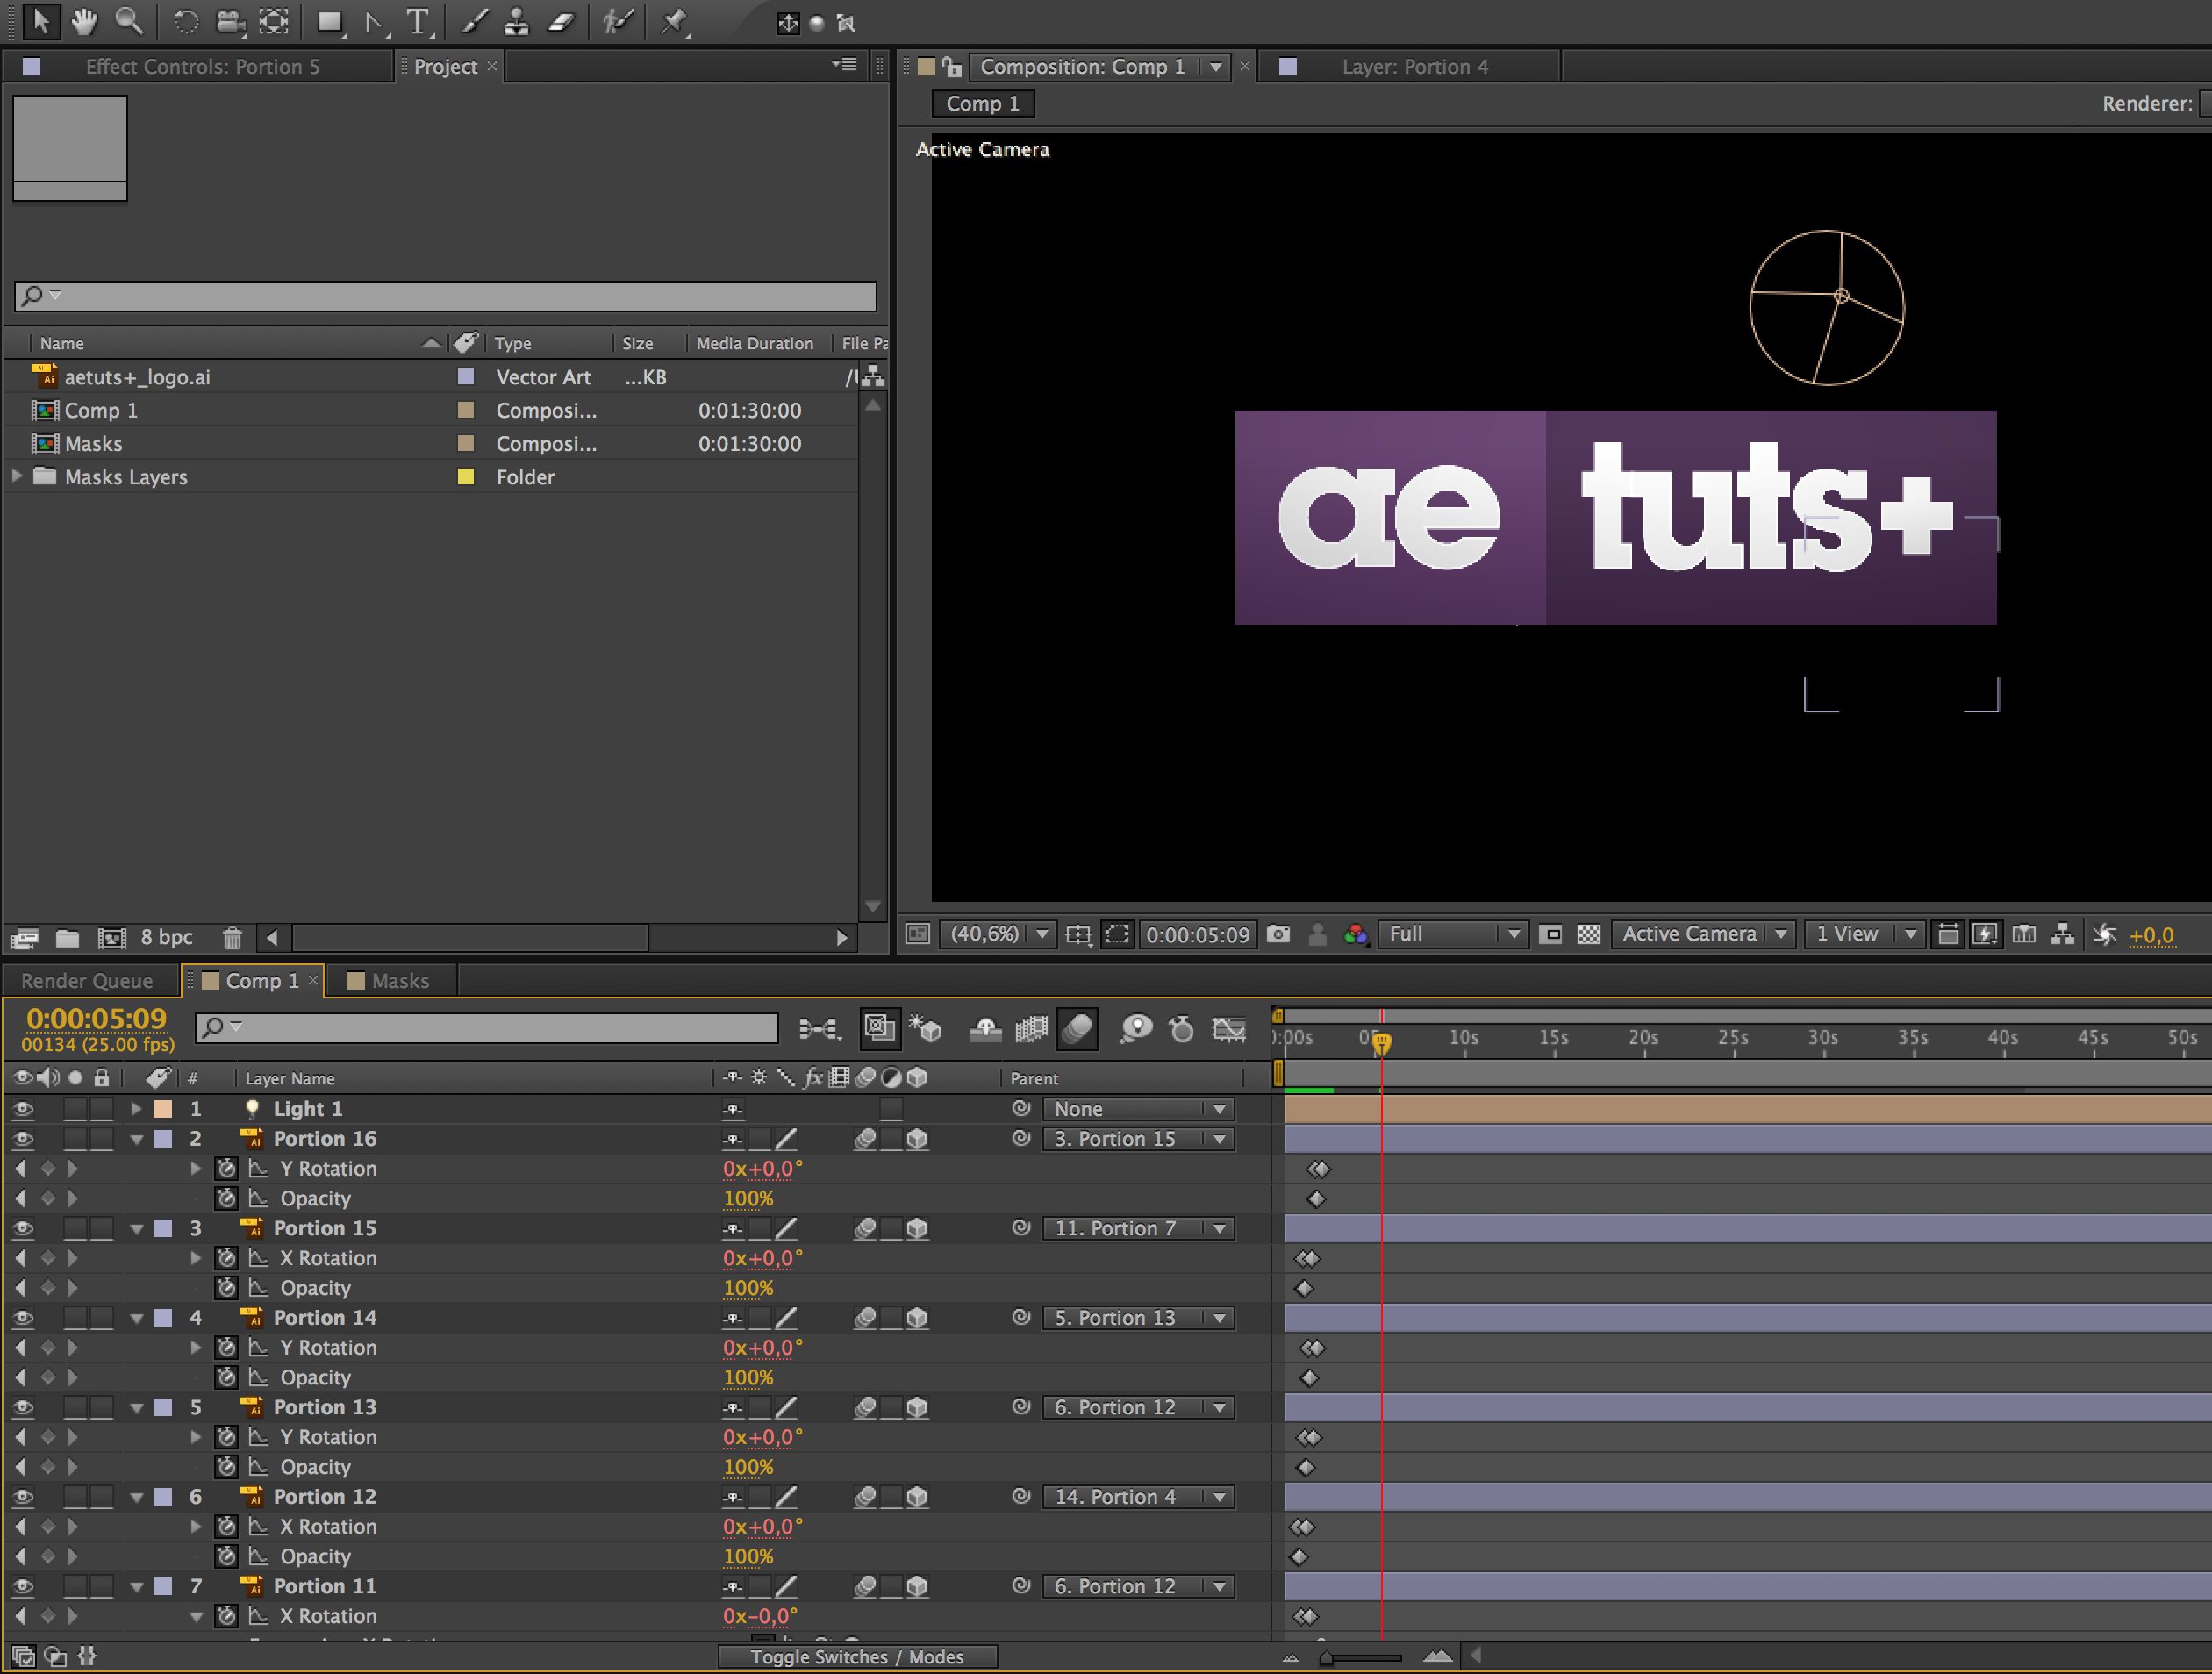The width and height of the screenshot is (2212, 1674).
Task: Open the Layer: Portion 4 tab
Action: pyautogui.click(x=1414, y=67)
